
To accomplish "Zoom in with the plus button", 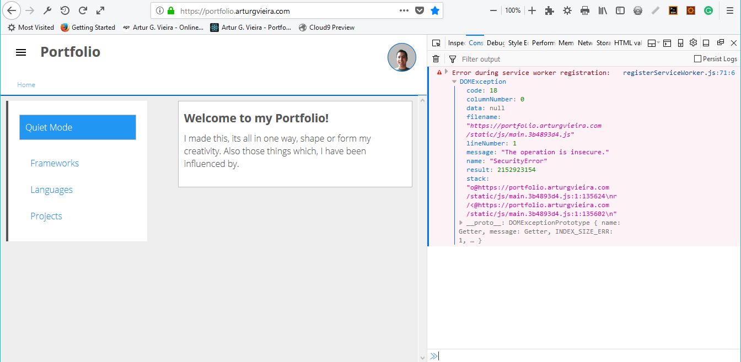I will click(x=532, y=10).
